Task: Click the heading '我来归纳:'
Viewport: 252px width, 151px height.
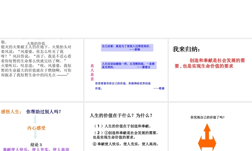Action: [x=186, y=49]
